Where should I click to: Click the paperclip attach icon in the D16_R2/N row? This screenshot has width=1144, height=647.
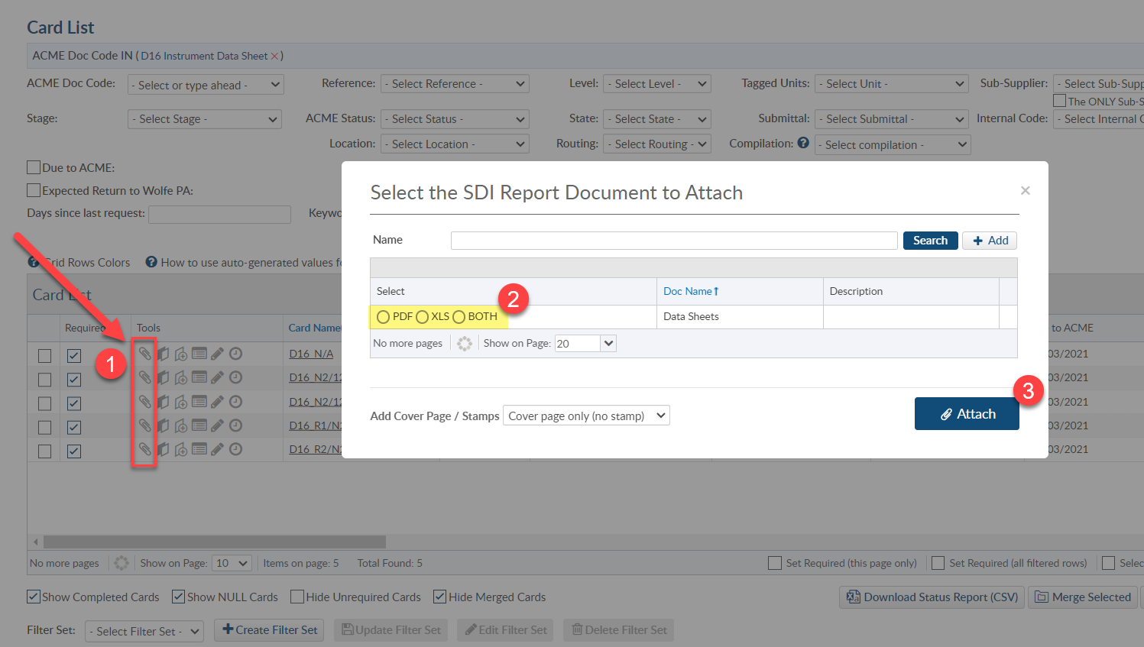[144, 449]
